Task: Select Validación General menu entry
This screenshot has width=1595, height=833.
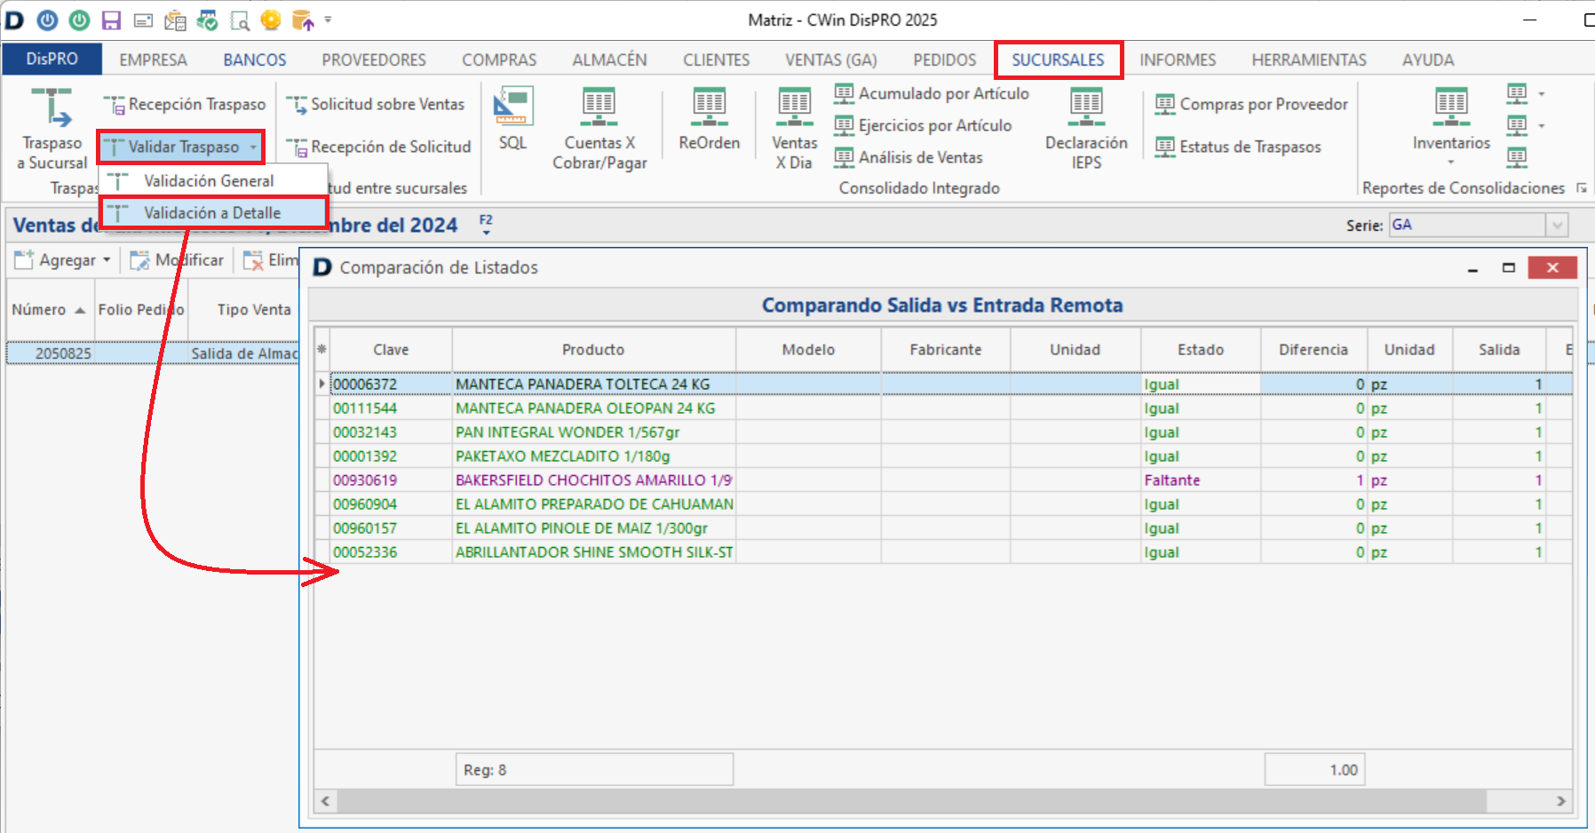Action: 213,180
